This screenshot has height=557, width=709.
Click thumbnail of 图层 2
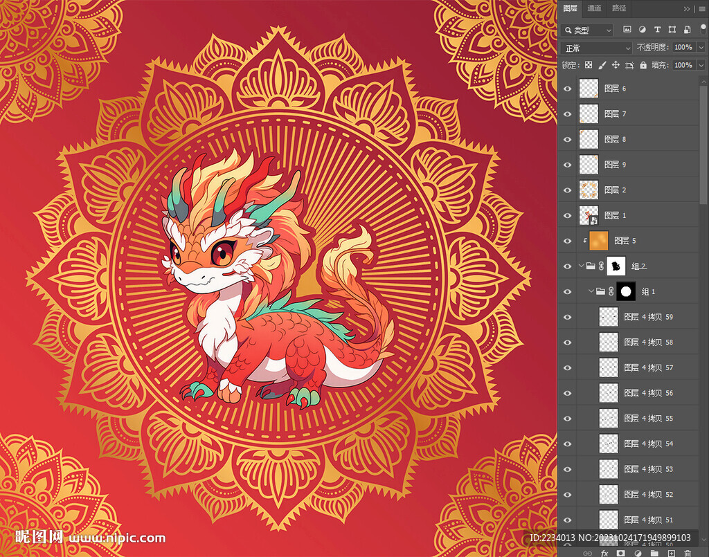click(x=589, y=190)
